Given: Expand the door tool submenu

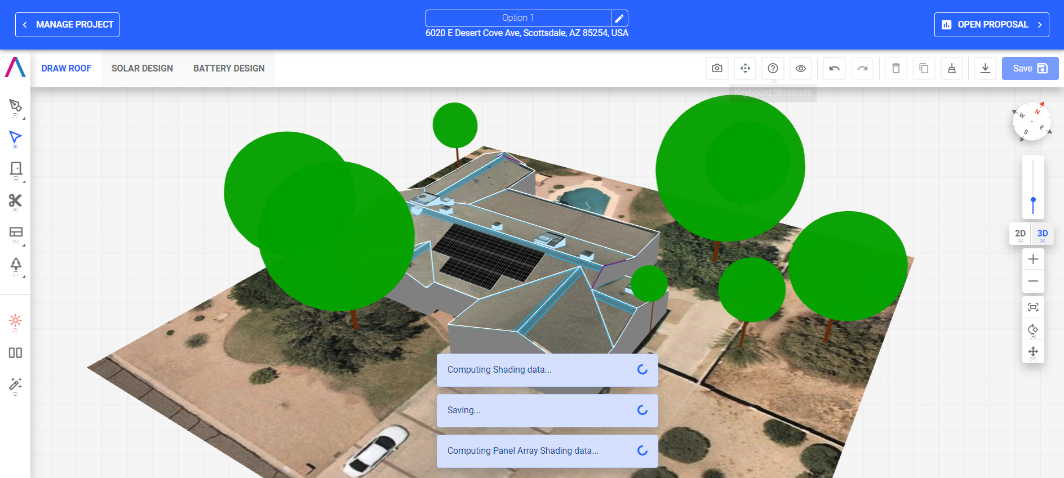Looking at the screenshot, I should 24,182.
